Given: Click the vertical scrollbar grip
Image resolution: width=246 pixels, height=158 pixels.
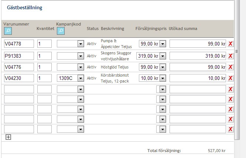Looking at the screenshot, I should [237, 51].
